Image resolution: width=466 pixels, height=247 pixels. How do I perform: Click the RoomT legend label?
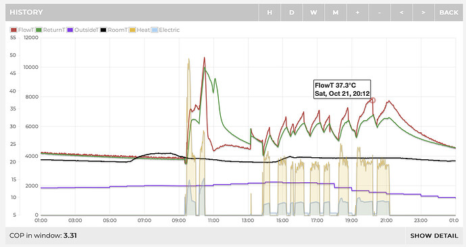coord(118,30)
